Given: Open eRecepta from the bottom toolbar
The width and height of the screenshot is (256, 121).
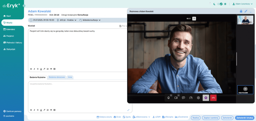Looking at the screenshot, I should [x=168, y=117].
